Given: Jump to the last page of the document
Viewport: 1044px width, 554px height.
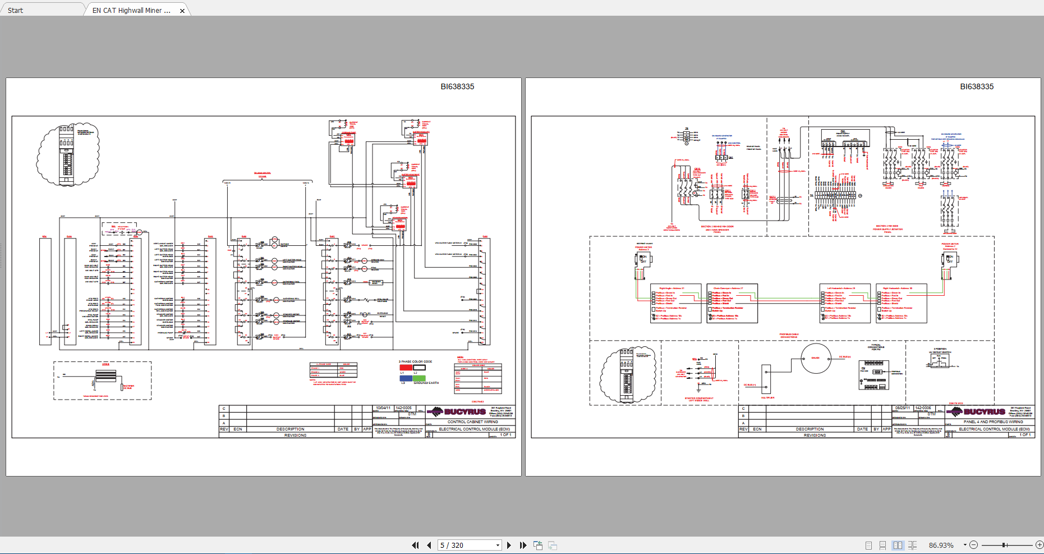Looking at the screenshot, I should [523, 545].
